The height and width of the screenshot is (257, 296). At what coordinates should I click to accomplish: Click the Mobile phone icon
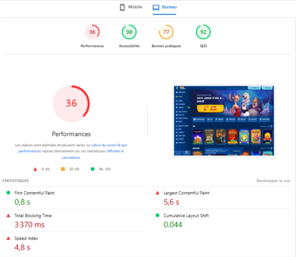pyautogui.click(x=122, y=7)
